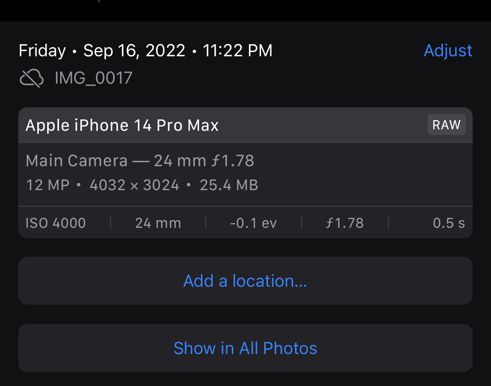Tap the Apple iPhone 14 Pro Max header
The image size is (491, 386).
(122, 125)
